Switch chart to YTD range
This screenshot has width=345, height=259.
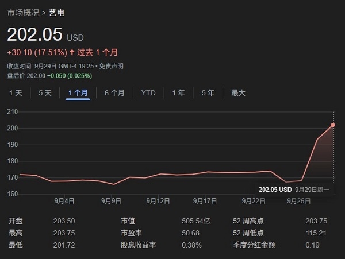148,92
